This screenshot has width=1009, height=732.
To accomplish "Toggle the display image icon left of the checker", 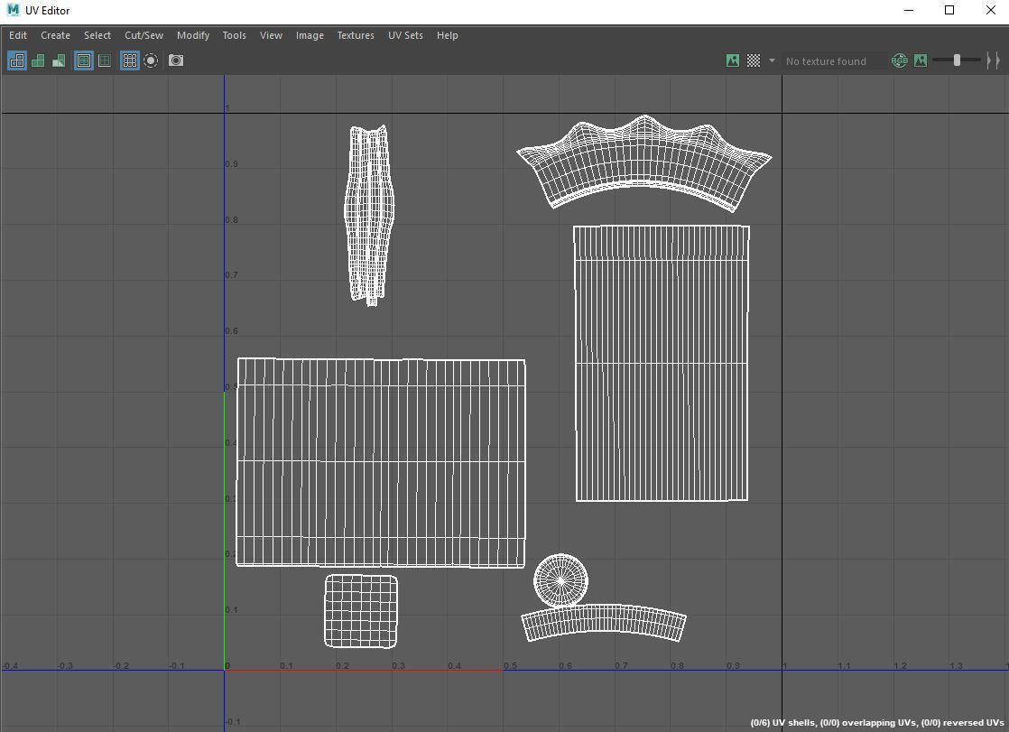I will (732, 60).
